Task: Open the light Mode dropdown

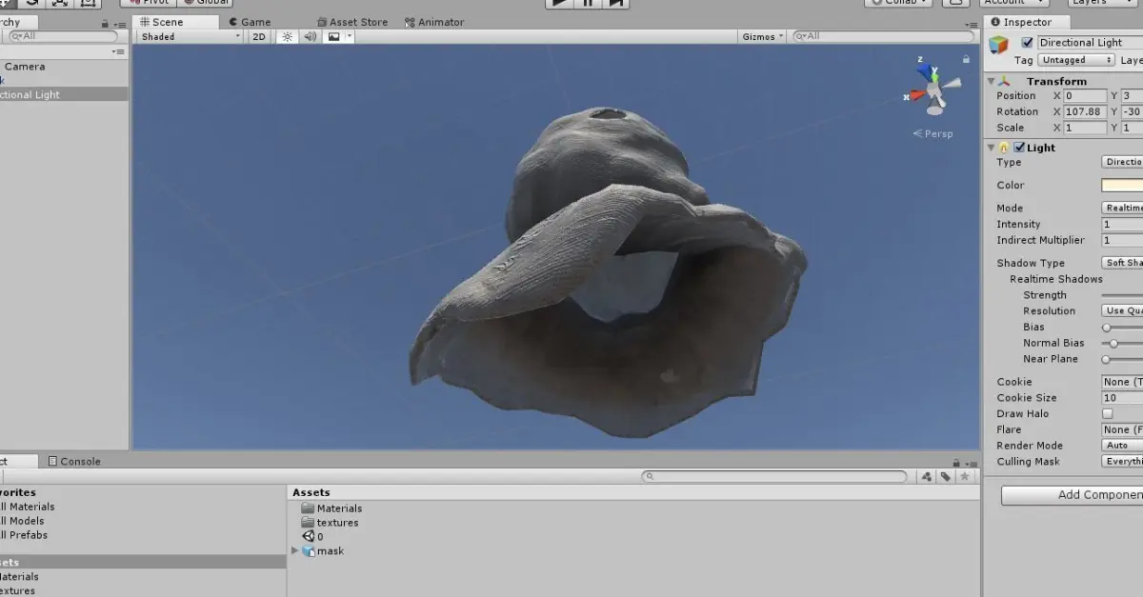Action: (1122, 208)
